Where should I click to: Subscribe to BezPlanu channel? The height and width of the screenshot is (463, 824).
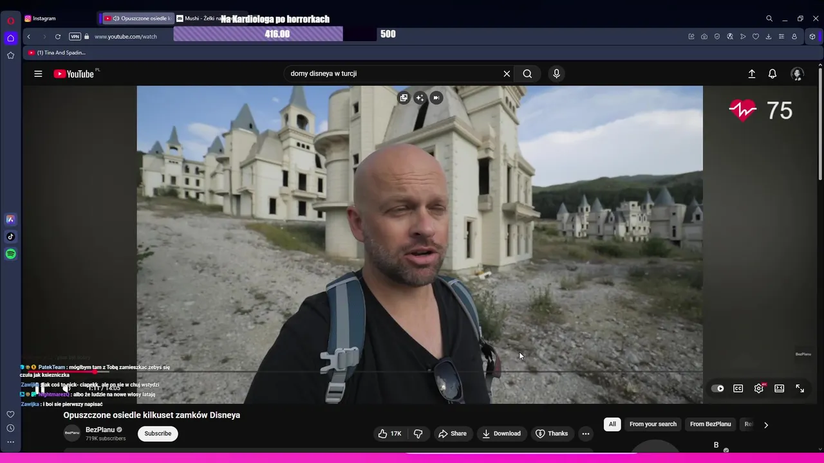(158, 433)
